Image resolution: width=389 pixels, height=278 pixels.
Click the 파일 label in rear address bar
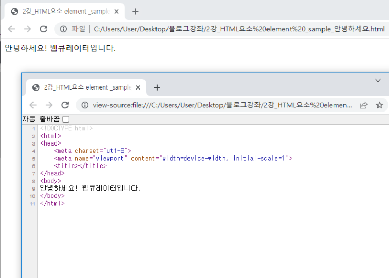78,29
